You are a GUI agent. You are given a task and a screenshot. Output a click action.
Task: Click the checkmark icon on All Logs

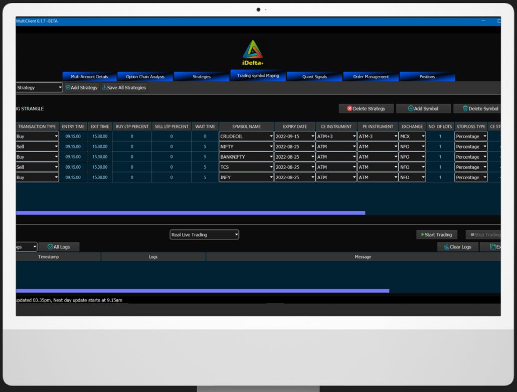(50, 247)
